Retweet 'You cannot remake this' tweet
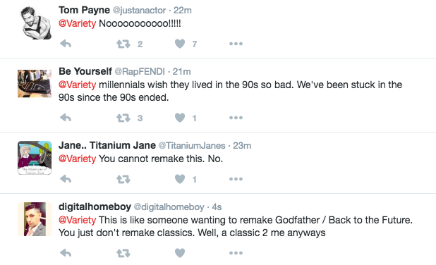The height and width of the screenshot is (265, 436). click(123, 179)
